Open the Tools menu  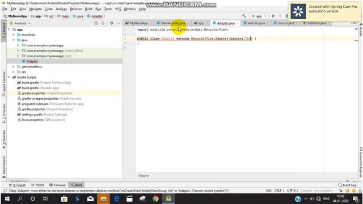(108, 9)
